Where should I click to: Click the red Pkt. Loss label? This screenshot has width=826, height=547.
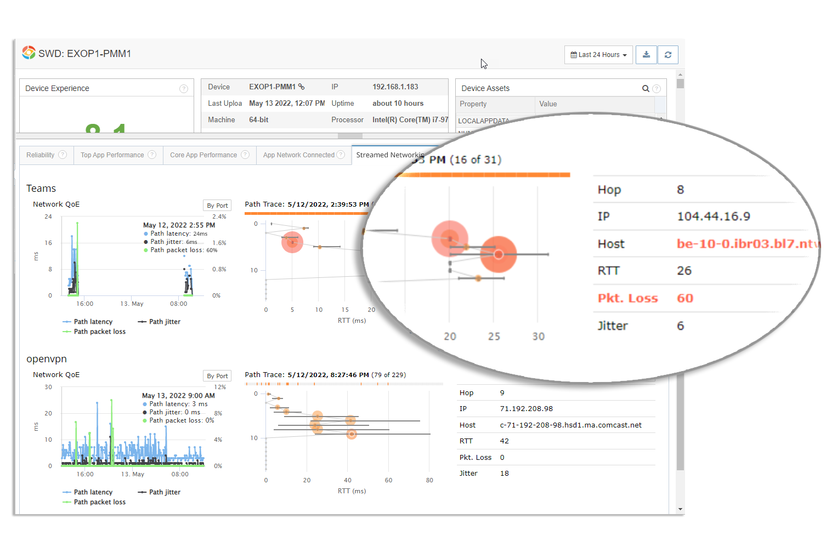tap(627, 298)
